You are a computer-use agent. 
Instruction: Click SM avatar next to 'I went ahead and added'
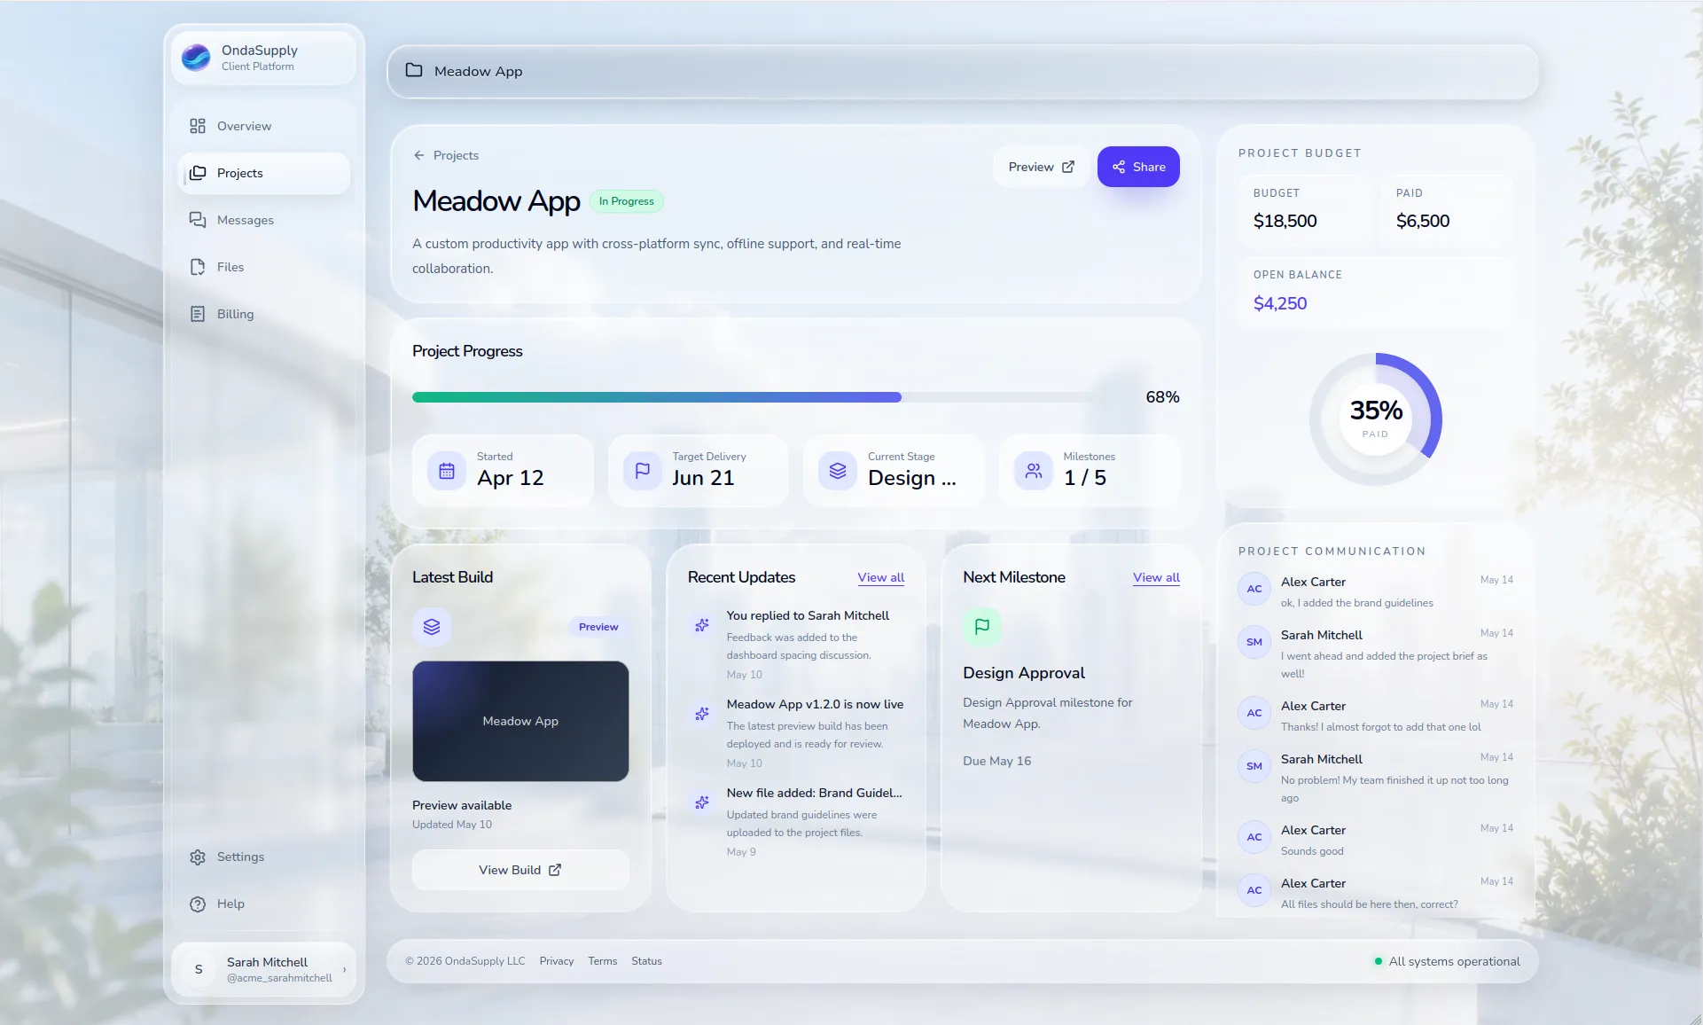pos(1254,642)
